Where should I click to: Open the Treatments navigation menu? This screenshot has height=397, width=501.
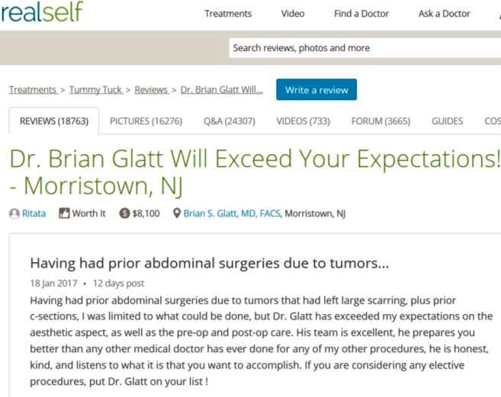coord(228,14)
